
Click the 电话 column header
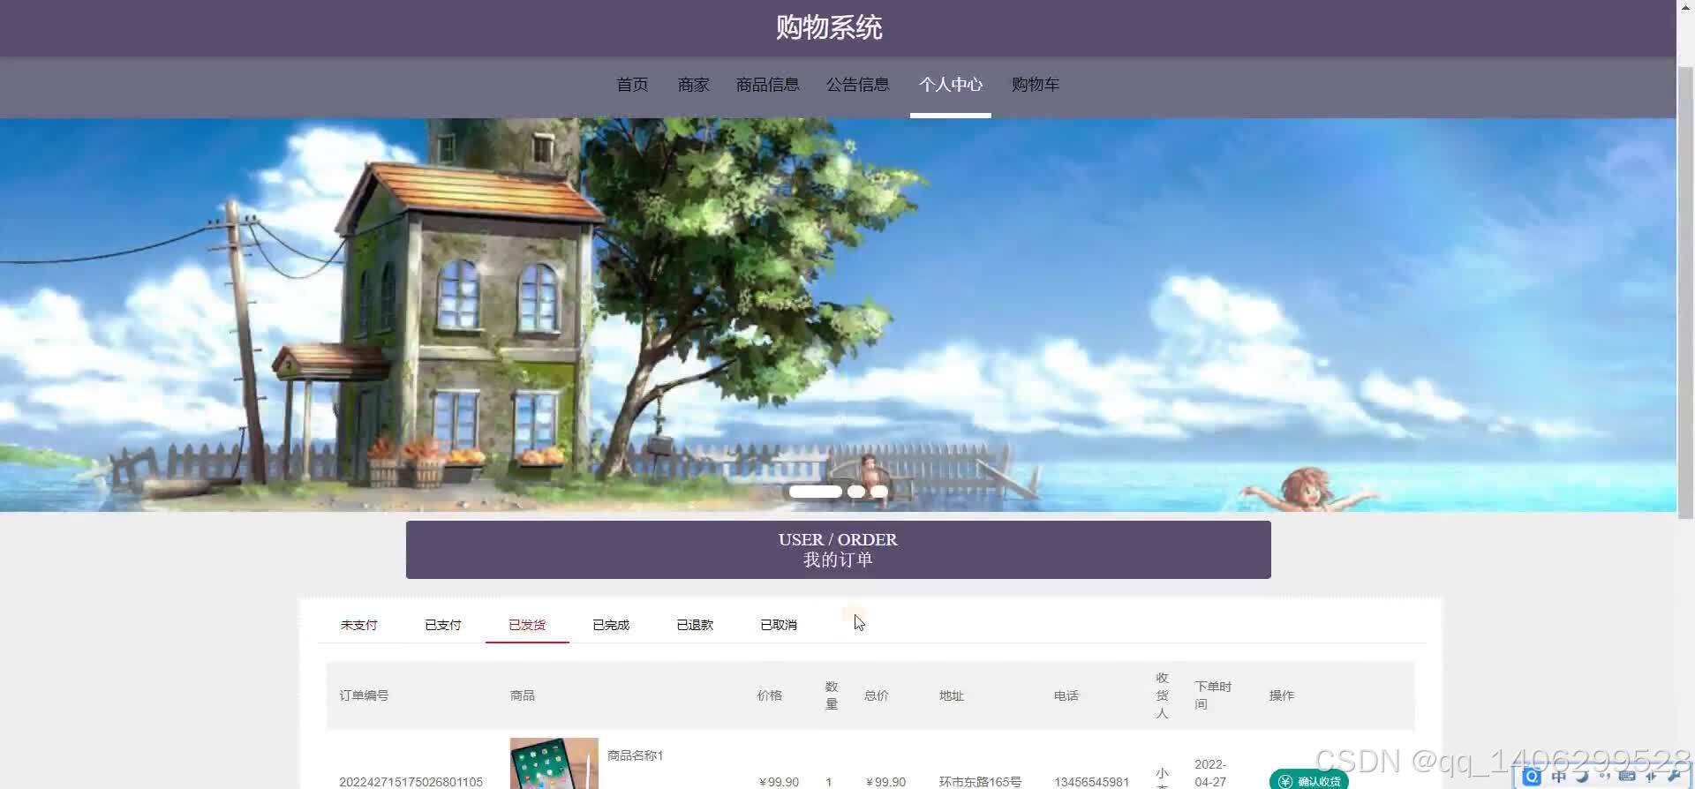click(1066, 695)
